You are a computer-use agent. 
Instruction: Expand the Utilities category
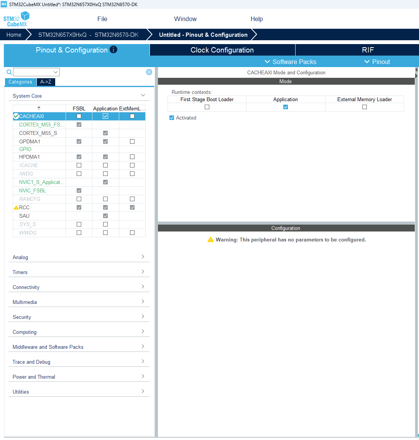(x=79, y=391)
